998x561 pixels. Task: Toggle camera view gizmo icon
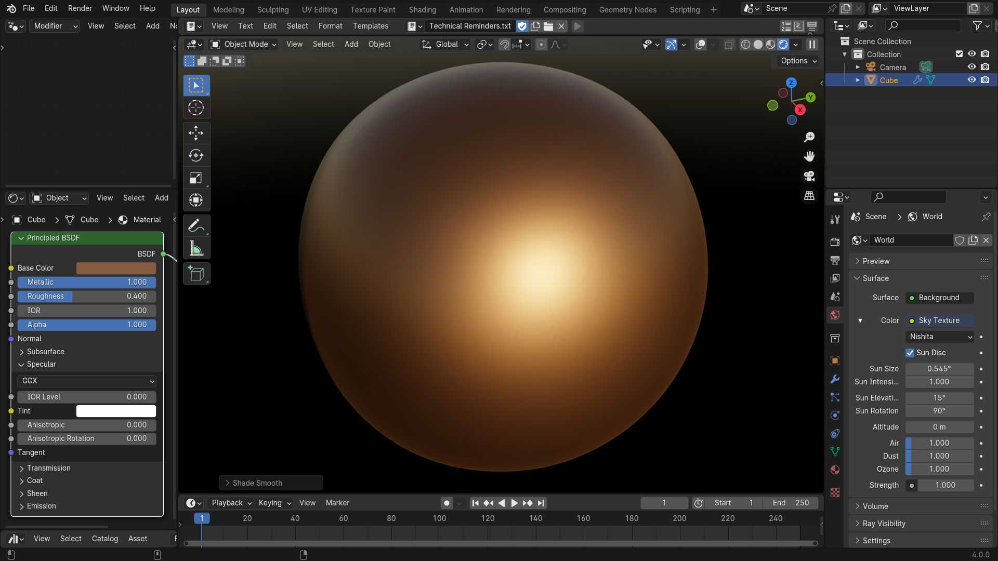809,176
